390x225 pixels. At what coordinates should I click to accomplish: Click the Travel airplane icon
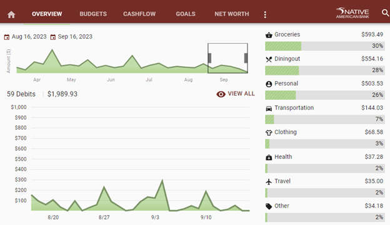pos(269,181)
